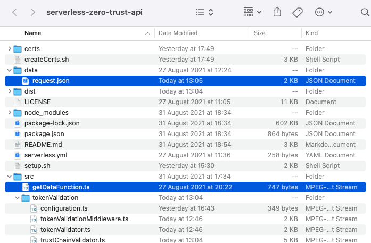Screen dimensions: 371x243
Task: Click the sort direction arrow in Name column
Action: pyautogui.click(x=147, y=33)
